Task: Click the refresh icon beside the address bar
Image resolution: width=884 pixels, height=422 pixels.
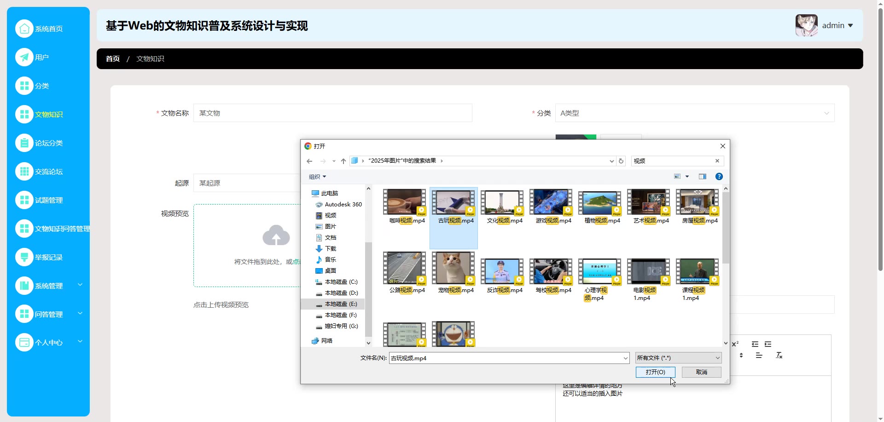Action: pyautogui.click(x=621, y=161)
